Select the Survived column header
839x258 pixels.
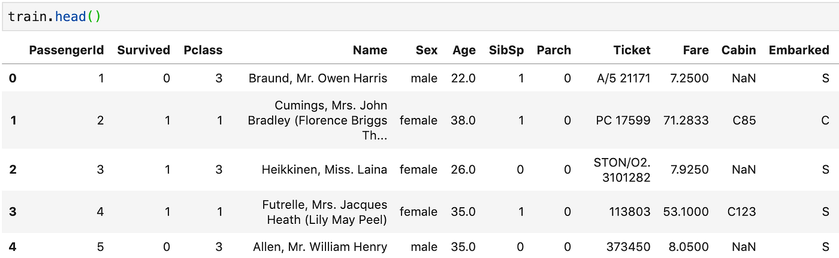(144, 50)
